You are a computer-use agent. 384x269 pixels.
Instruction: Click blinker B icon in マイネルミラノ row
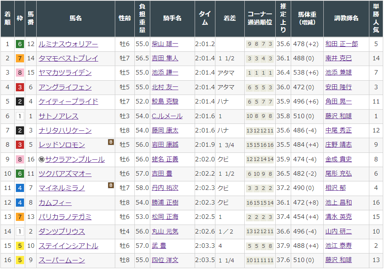111,185
